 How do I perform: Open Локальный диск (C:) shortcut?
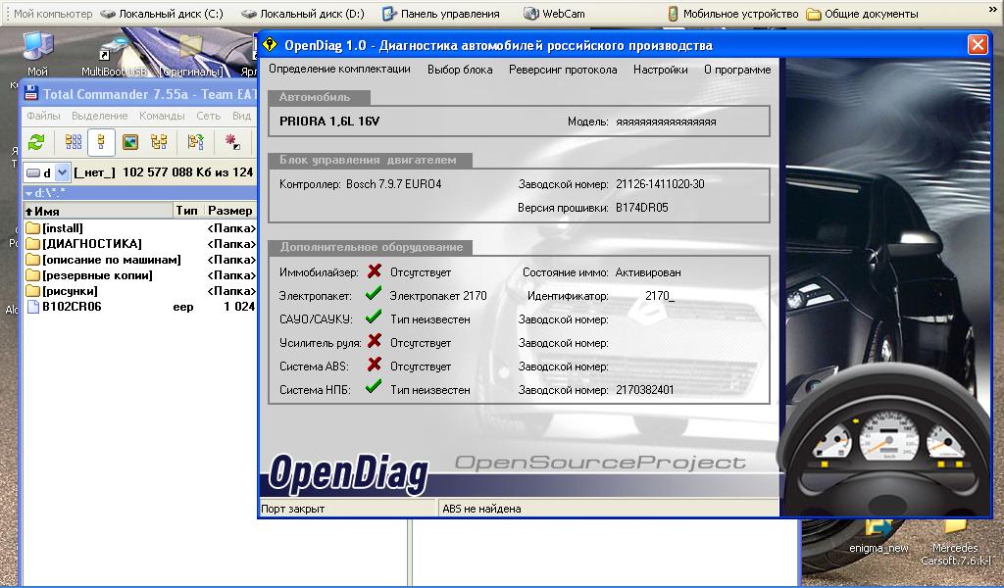click(x=163, y=14)
